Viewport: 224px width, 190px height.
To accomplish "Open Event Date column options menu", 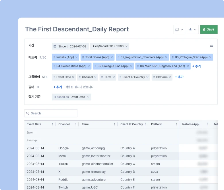I will [x=52, y=124].
